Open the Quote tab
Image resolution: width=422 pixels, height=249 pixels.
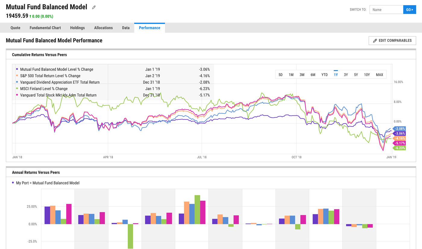click(x=15, y=28)
